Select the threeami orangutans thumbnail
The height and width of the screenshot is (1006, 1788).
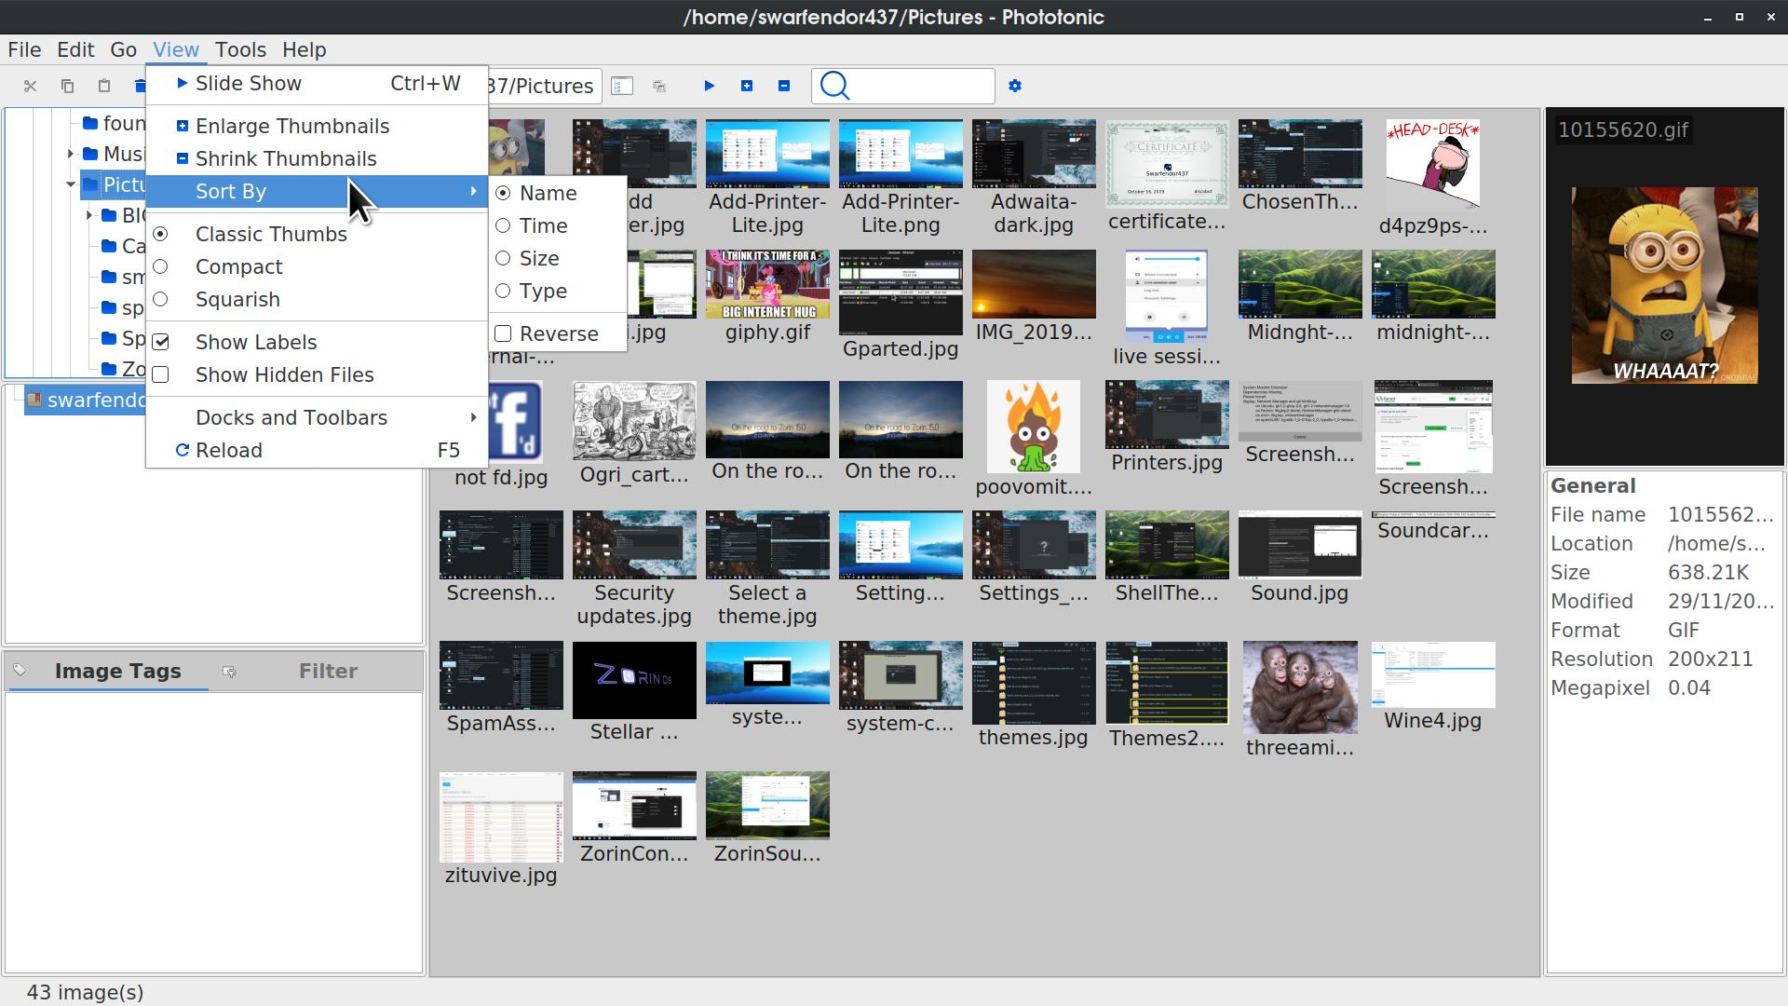point(1299,687)
